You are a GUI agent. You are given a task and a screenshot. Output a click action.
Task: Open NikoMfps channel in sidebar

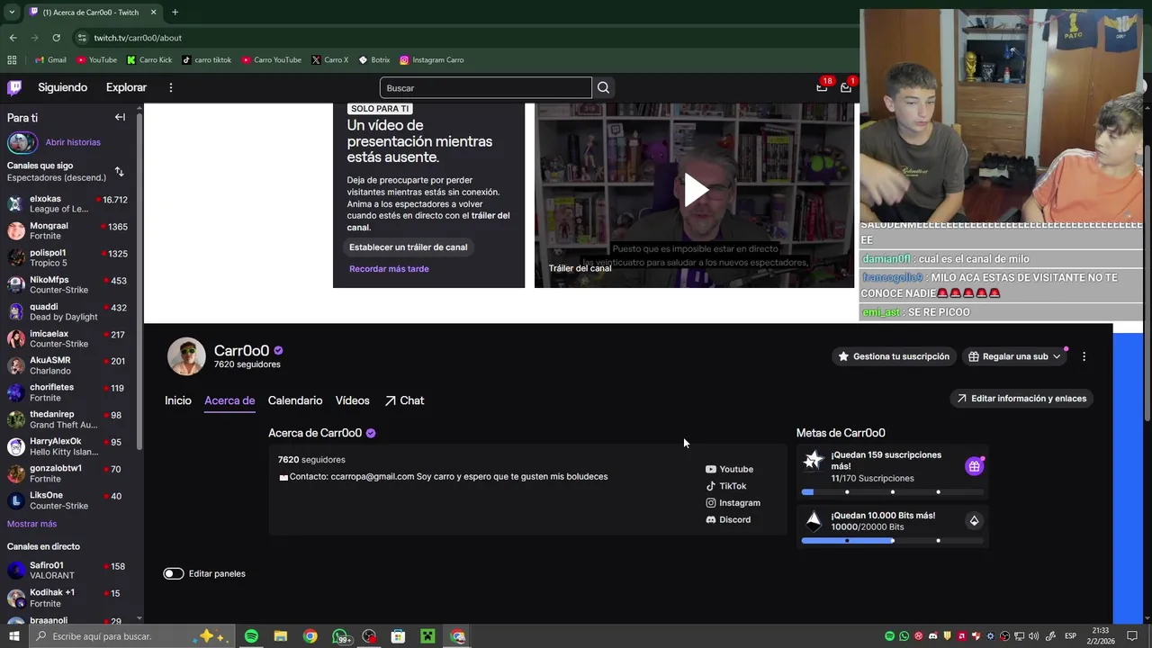[x=68, y=284]
